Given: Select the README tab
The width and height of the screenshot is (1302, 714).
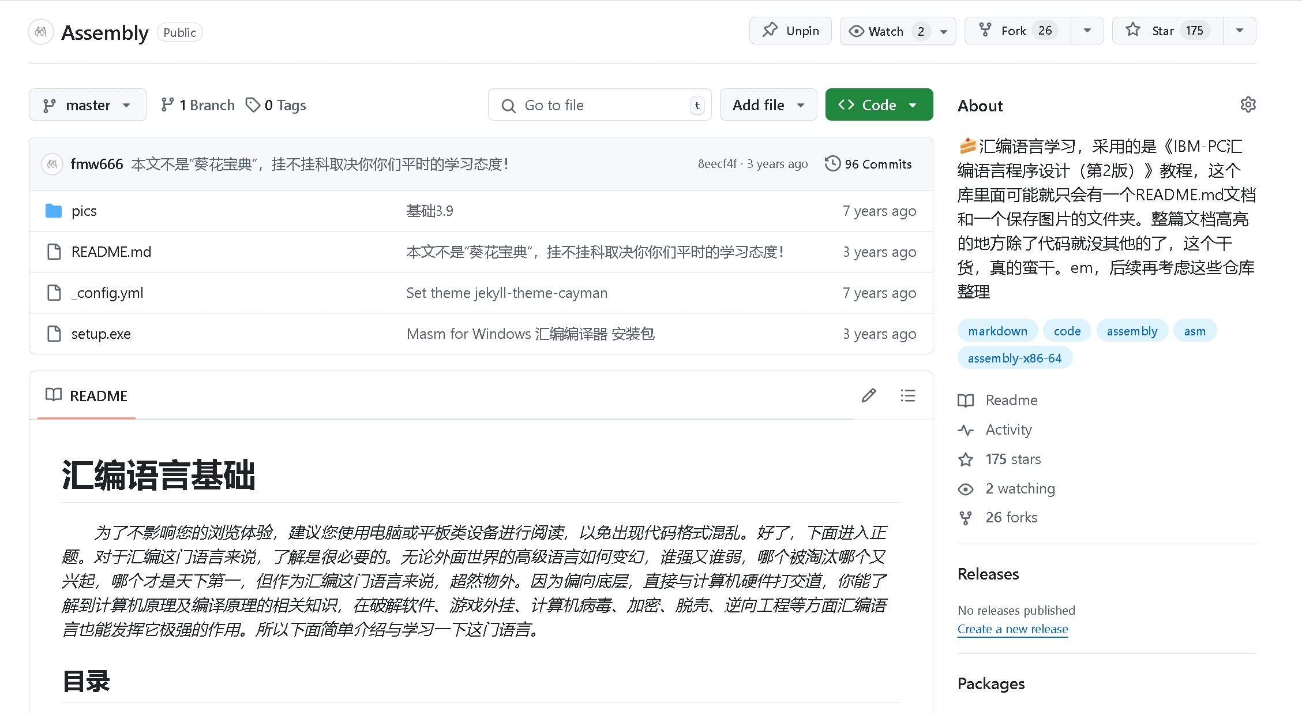Looking at the screenshot, I should click(x=87, y=396).
